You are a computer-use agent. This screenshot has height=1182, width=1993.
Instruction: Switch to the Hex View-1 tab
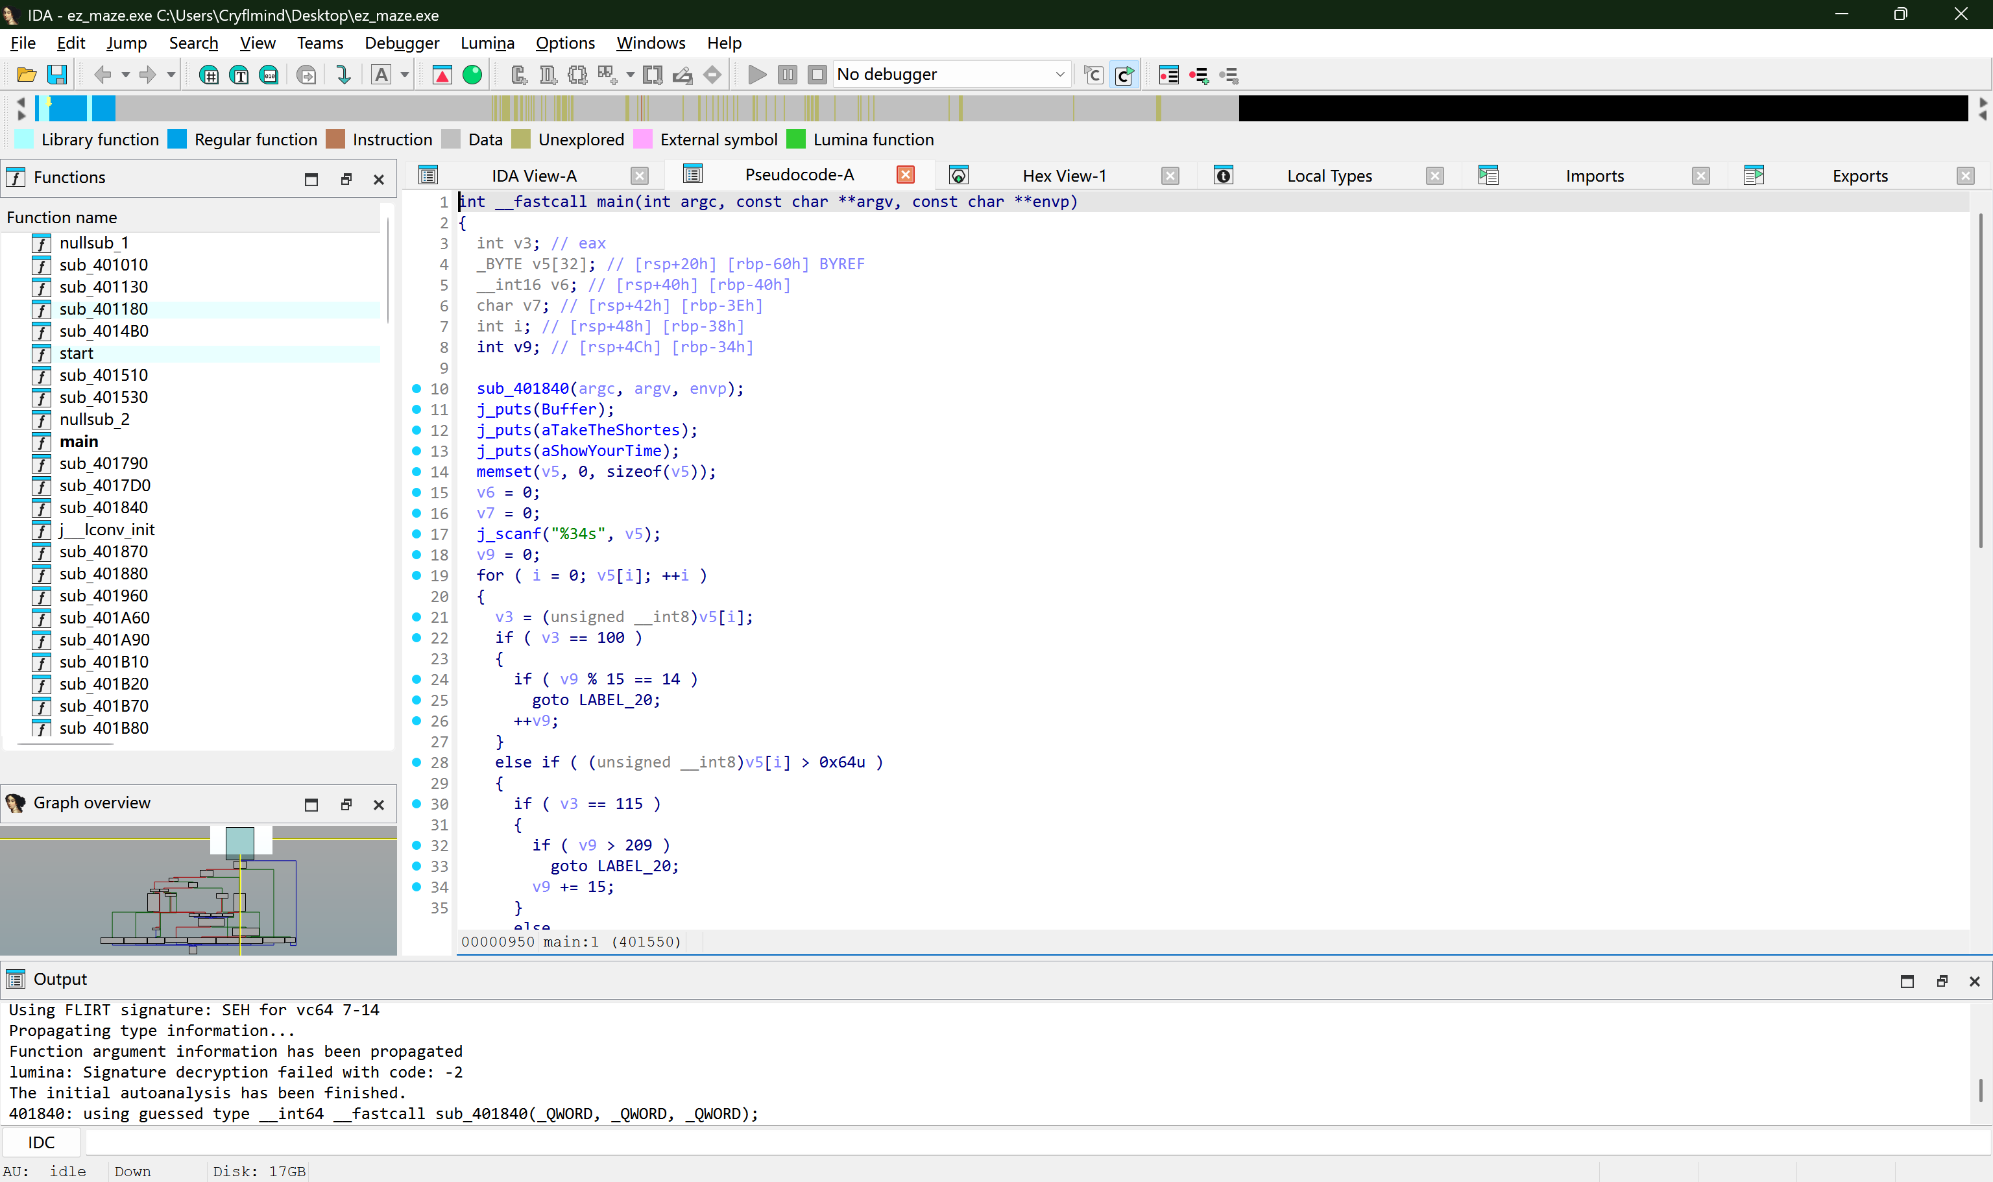[x=1065, y=175]
